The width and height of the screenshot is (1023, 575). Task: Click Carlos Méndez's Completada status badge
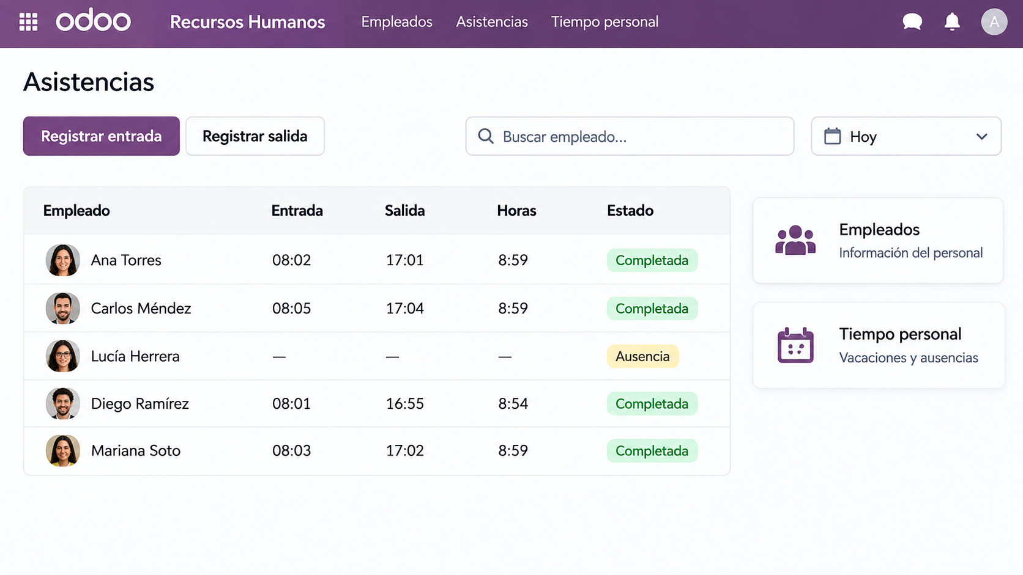[652, 309]
